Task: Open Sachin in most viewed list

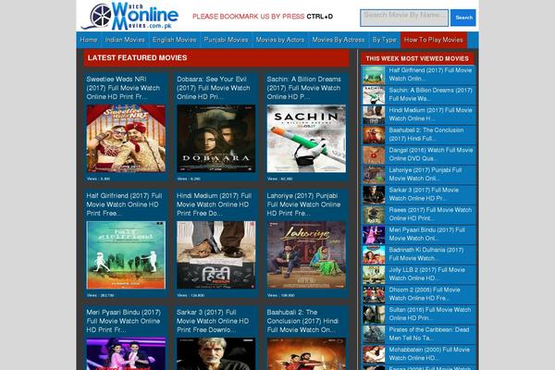Action: click(431, 94)
